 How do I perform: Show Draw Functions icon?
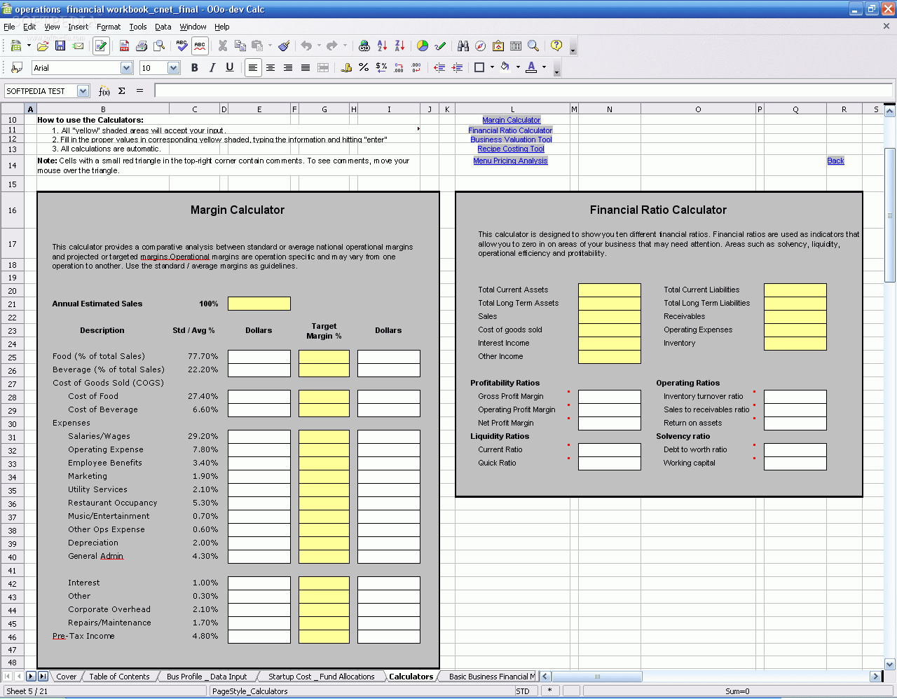tap(440, 46)
